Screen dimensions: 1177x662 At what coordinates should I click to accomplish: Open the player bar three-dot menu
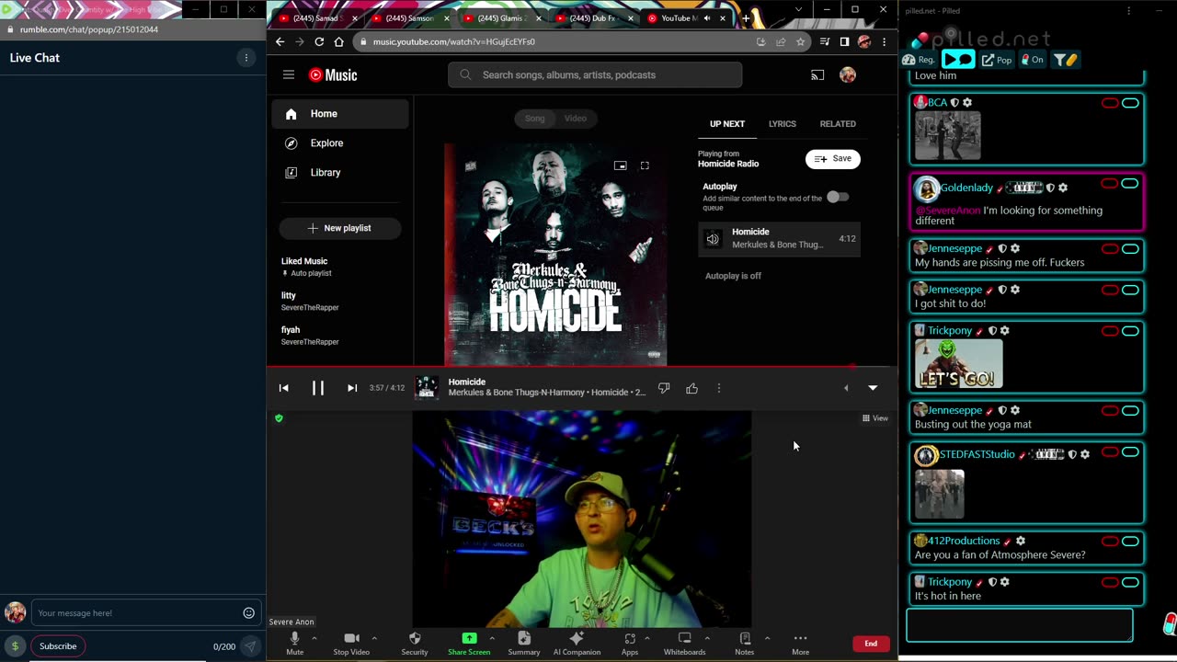coord(719,388)
